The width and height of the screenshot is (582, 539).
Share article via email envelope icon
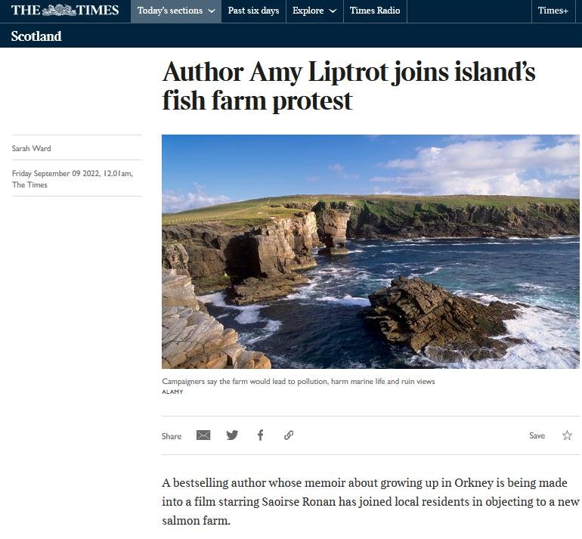click(x=203, y=435)
